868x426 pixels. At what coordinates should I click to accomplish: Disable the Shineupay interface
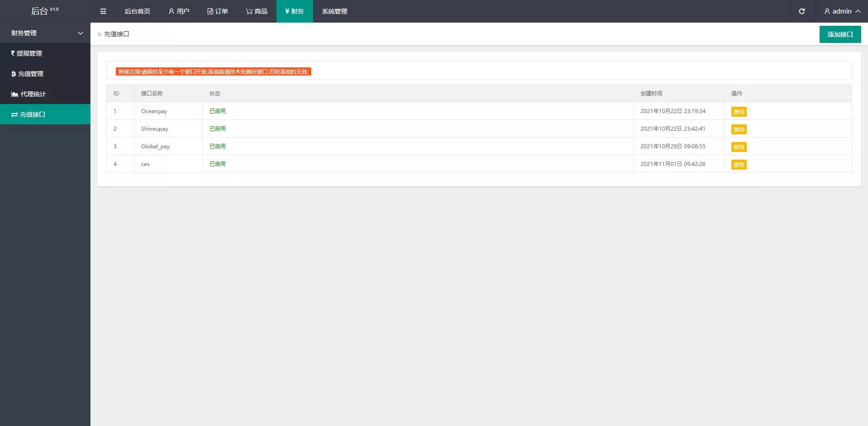pos(739,129)
